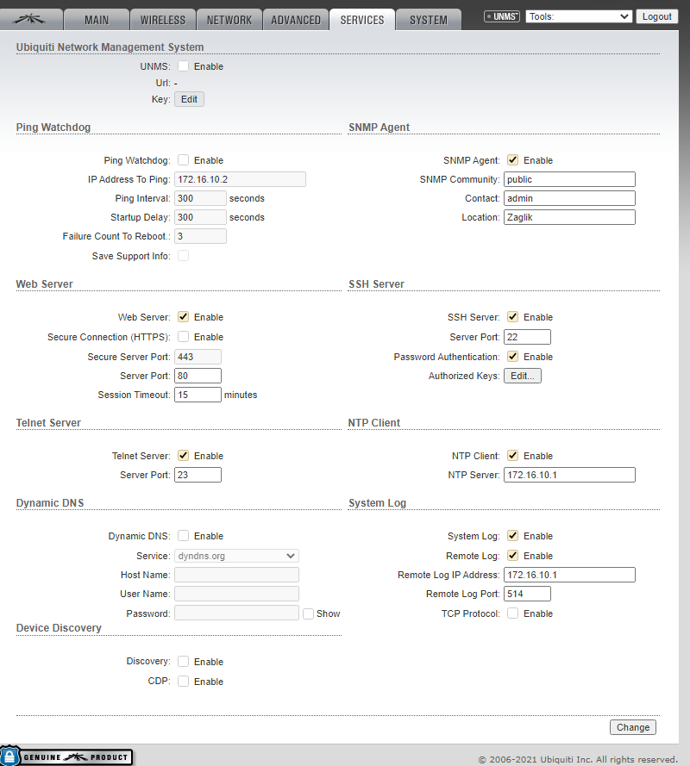Go to the System tab
The width and height of the screenshot is (690, 766).
(x=429, y=20)
